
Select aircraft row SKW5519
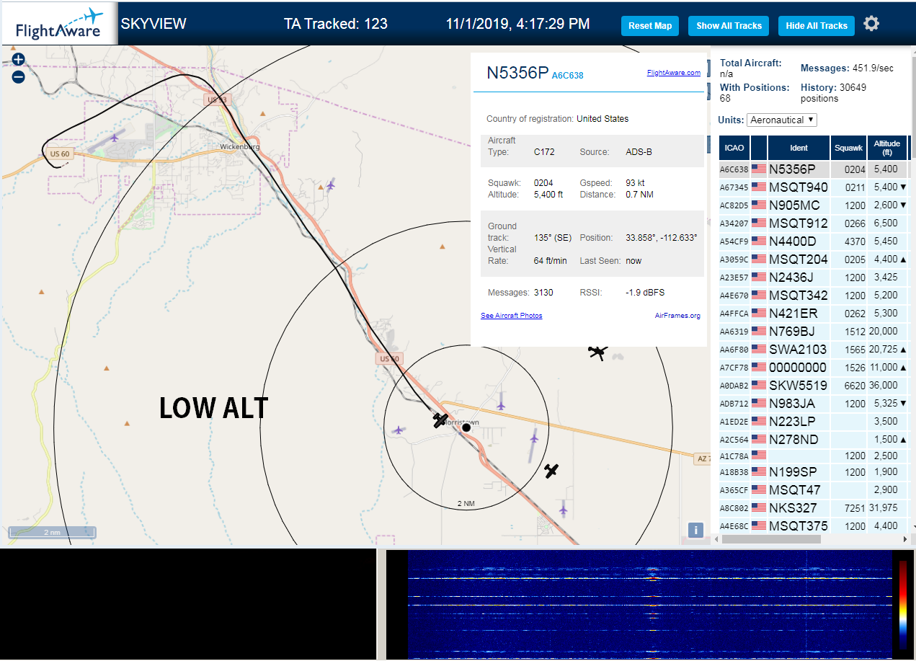[x=813, y=386]
